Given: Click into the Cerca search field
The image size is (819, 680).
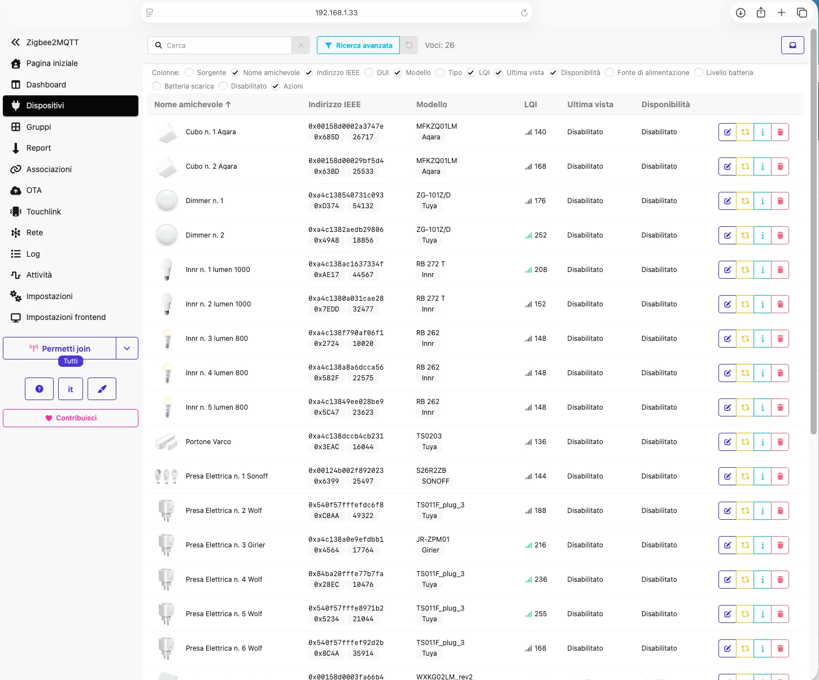Looking at the screenshot, I should tap(220, 45).
